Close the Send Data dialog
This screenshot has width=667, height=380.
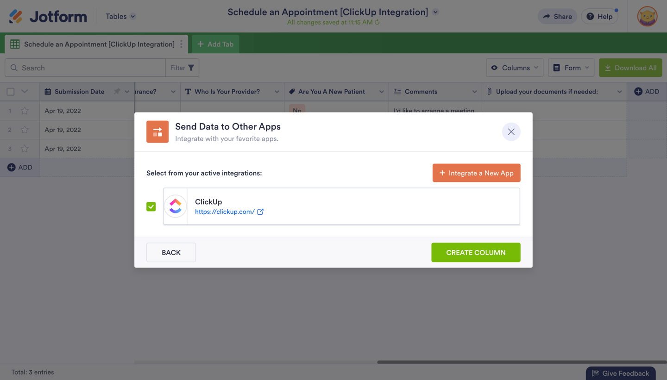pos(511,132)
